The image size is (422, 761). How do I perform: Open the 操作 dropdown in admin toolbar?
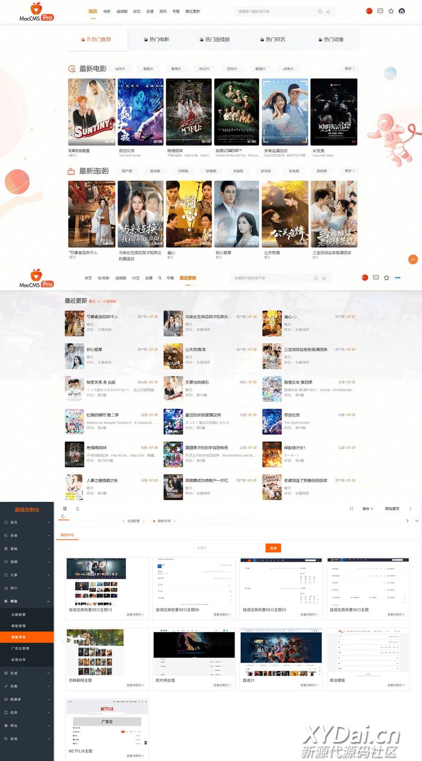click(368, 508)
